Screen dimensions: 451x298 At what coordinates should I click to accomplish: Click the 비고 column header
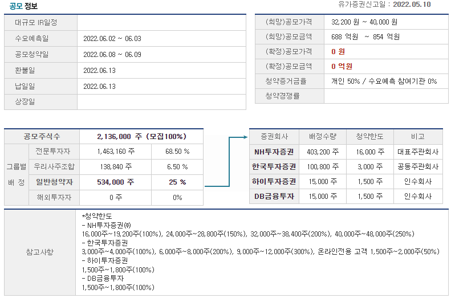click(418, 137)
